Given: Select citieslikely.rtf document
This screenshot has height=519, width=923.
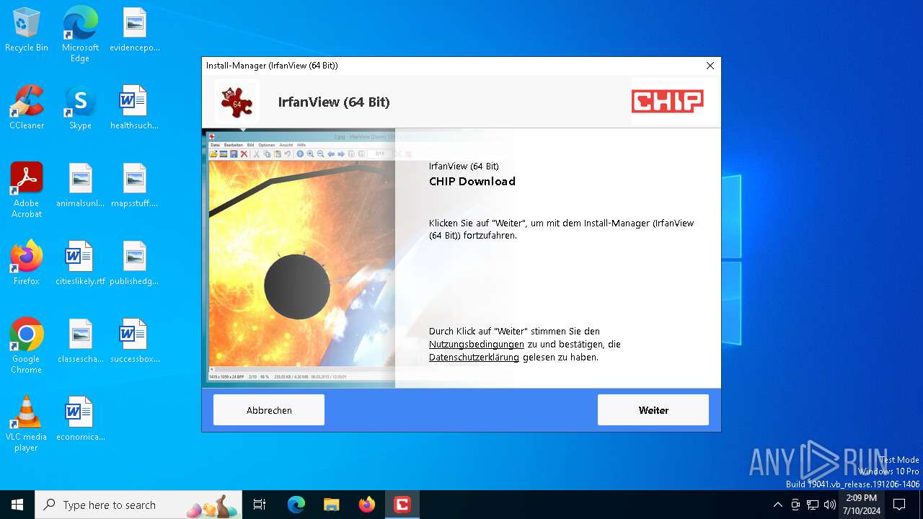Looking at the screenshot, I should 80,263.
